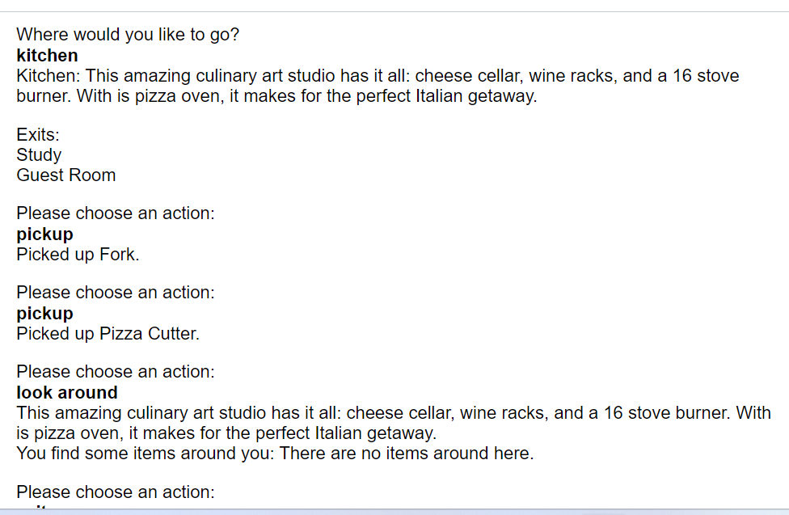Viewport: 789px width, 515px height.
Task: Select the Guest Room exit
Action: click(x=65, y=175)
